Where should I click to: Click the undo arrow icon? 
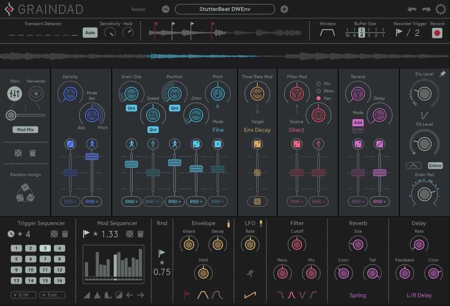pyautogui.click(x=412, y=9)
